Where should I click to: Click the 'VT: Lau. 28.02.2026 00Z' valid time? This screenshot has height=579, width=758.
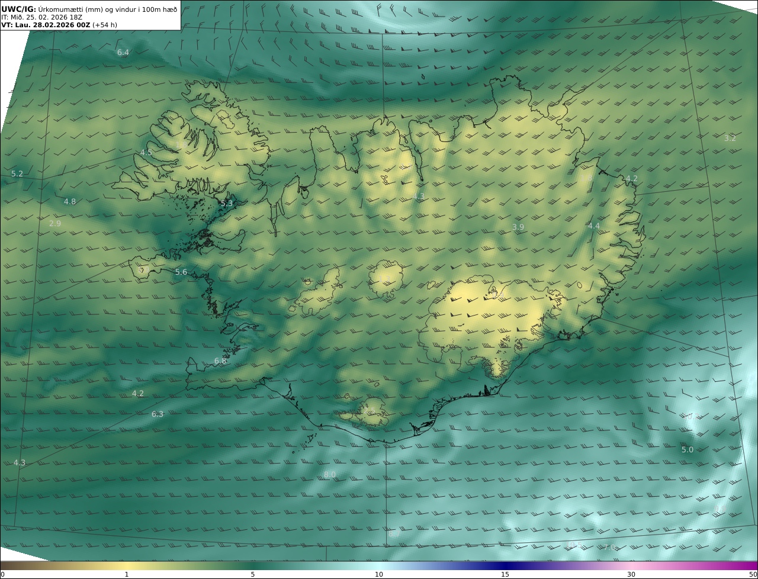pos(46,25)
